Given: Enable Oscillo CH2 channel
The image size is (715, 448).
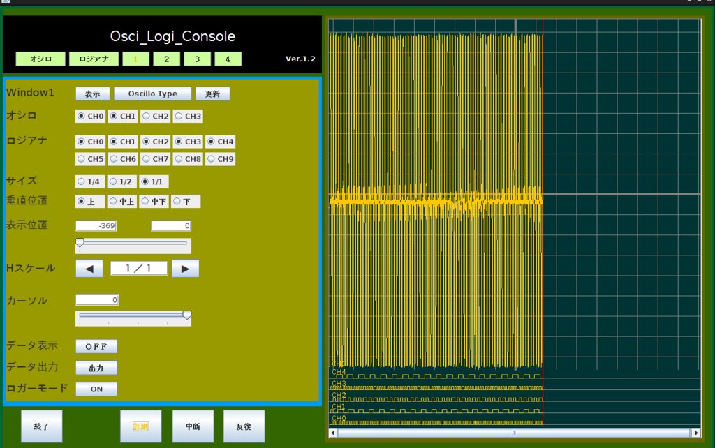Looking at the screenshot, I should click(x=156, y=117).
